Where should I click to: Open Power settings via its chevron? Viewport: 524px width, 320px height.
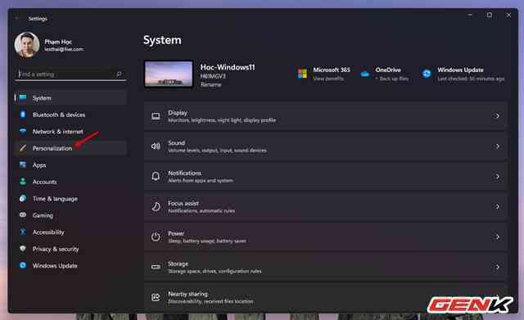(x=497, y=237)
